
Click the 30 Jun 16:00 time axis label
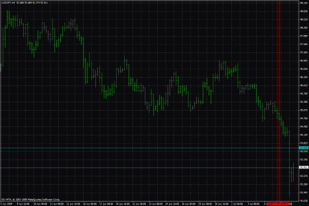pyautogui.click(x=221, y=204)
